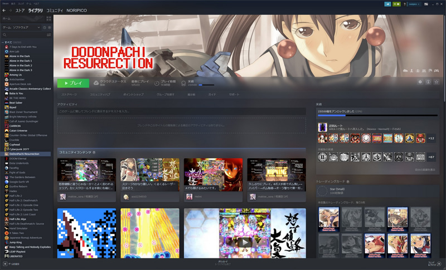
Task: Click the achievements progress bar in right panel
Action: [377, 116]
